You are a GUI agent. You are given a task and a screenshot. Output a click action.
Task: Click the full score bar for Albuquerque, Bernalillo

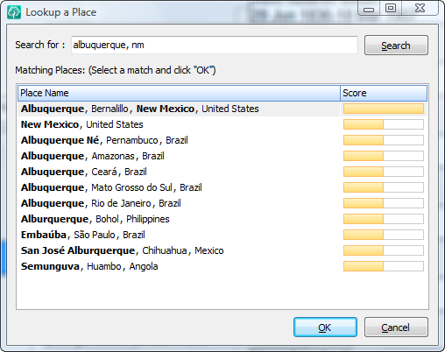coord(384,109)
